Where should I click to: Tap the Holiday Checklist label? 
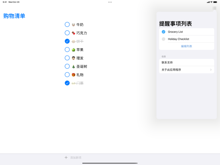click(179, 39)
